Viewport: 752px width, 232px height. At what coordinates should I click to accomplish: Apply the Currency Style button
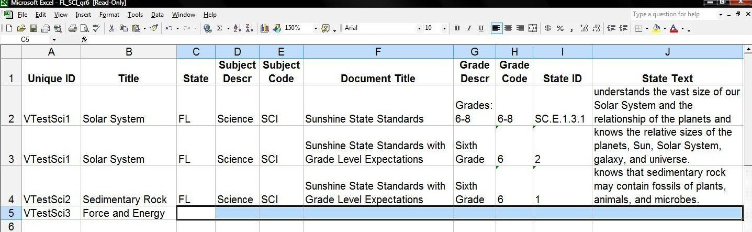[548, 28]
